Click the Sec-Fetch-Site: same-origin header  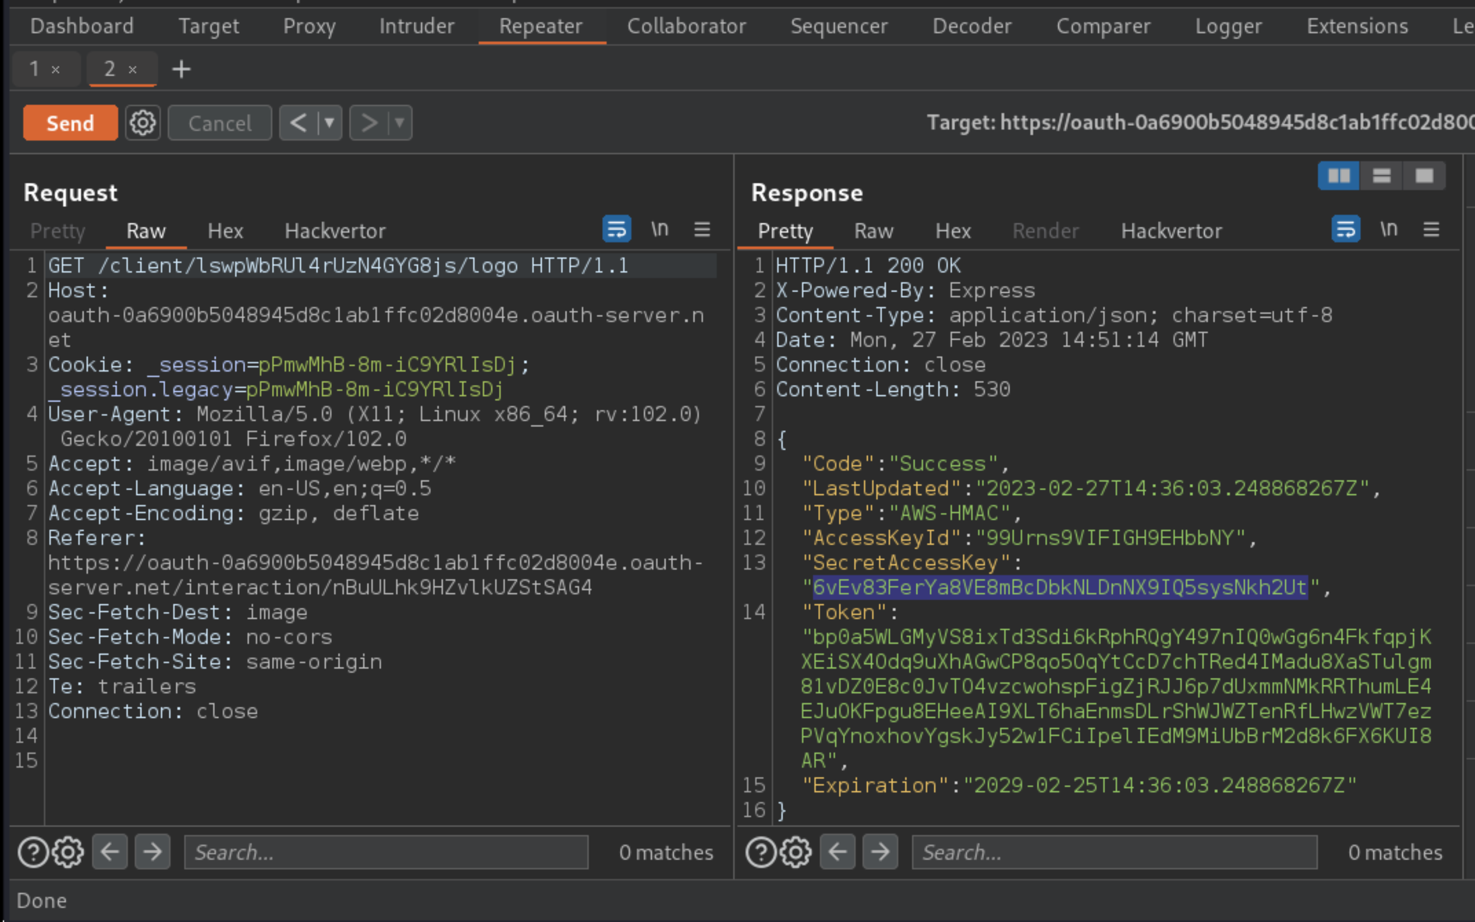(x=215, y=662)
